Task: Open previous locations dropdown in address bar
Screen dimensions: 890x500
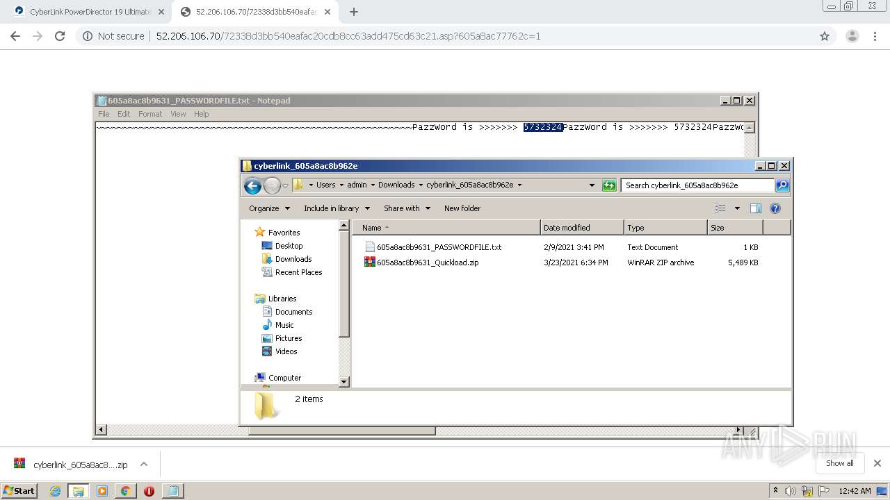Action: pos(592,185)
